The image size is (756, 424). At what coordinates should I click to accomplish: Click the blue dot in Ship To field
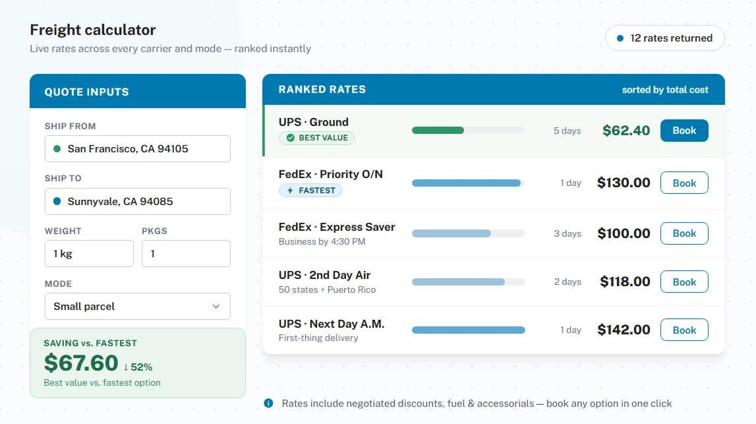tap(57, 201)
